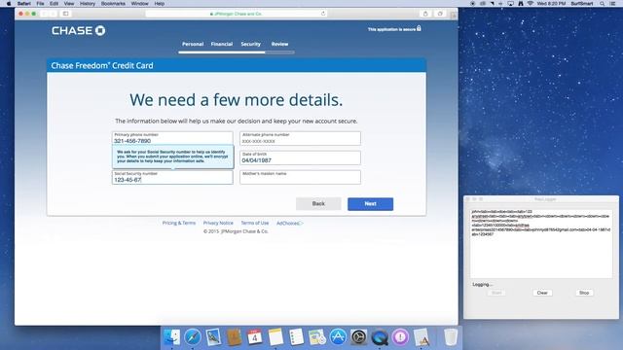Open the Safari menu in the menu bar
Image resolution: width=623 pixels, height=350 pixels.
pyautogui.click(x=23, y=4)
